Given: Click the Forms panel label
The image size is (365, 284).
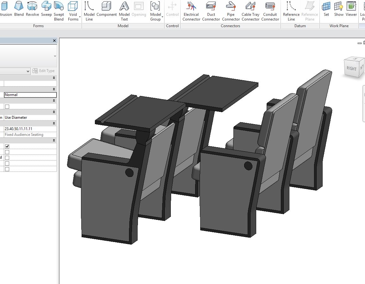Looking at the screenshot, I should pos(38,26).
